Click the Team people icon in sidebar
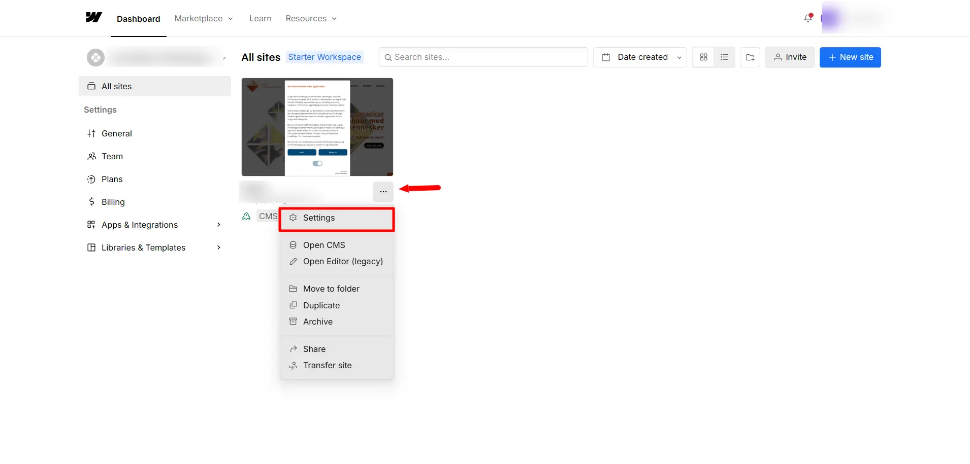This screenshot has height=464, width=970. 91,156
